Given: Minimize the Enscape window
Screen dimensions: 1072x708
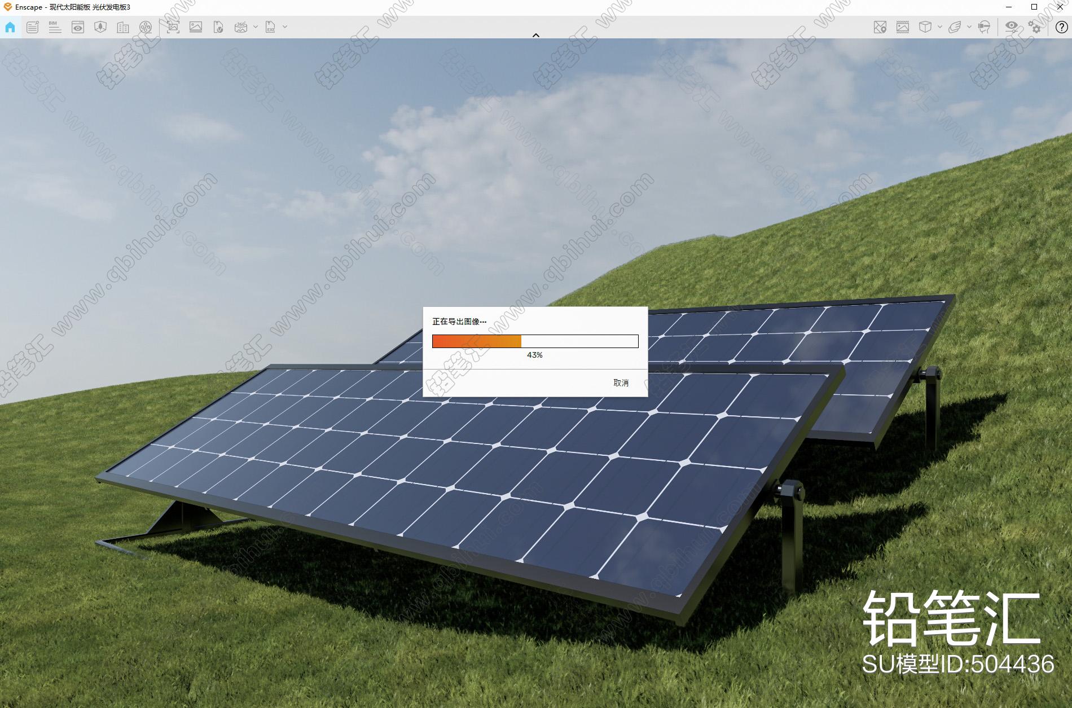Looking at the screenshot, I should (x=1008, y=7).
